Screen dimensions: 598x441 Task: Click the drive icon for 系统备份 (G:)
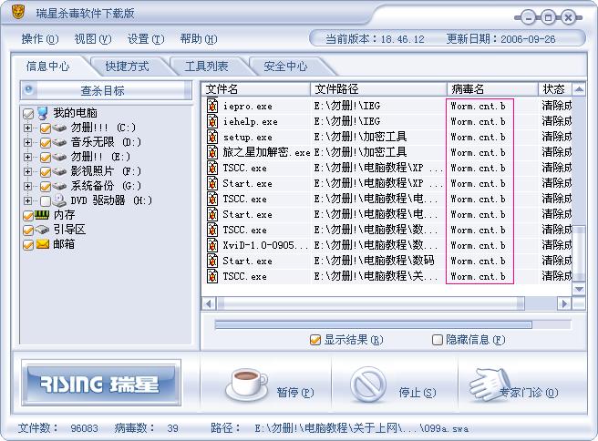[59, 186]
